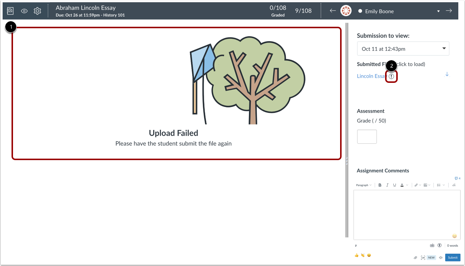Image resolution: width=465 pixels, height=266 pixels.
Task: Toggle italic formatting in comments
Action: (387, 185)
